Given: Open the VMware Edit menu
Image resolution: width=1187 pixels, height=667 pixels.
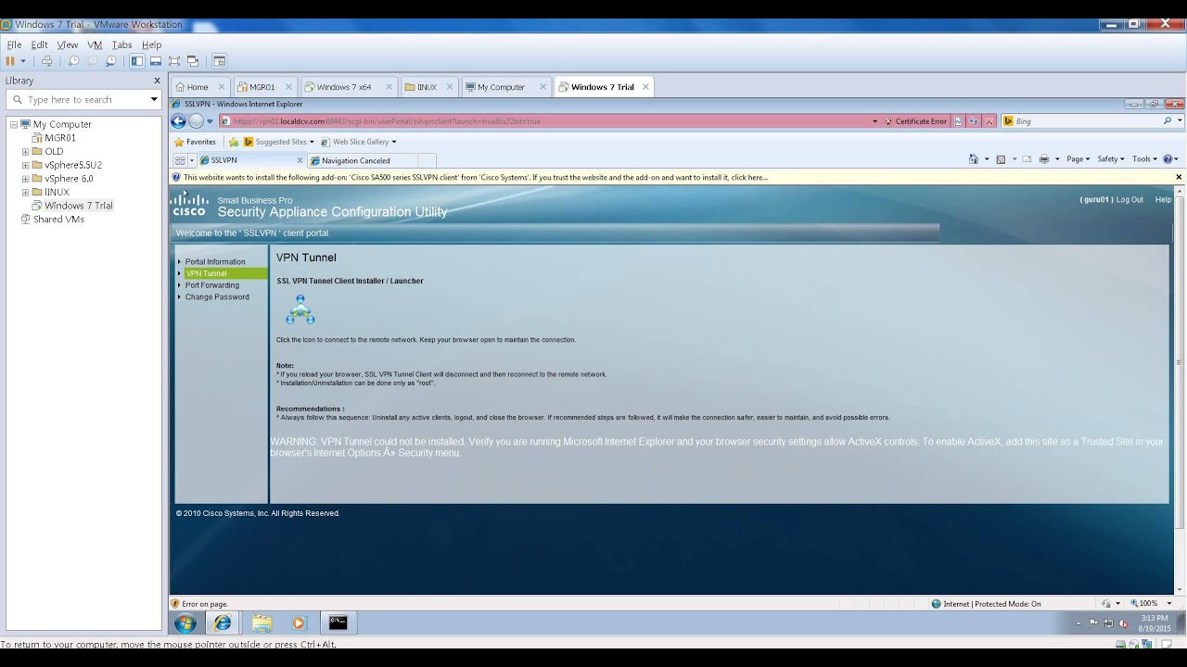Looking at the screenshot, I should coord(39,44).
